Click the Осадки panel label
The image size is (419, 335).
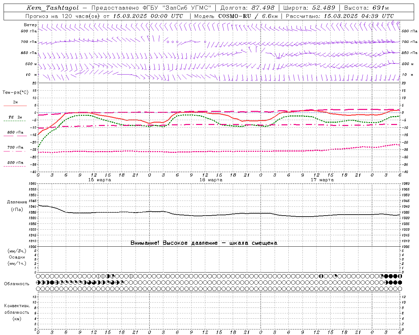17,257
